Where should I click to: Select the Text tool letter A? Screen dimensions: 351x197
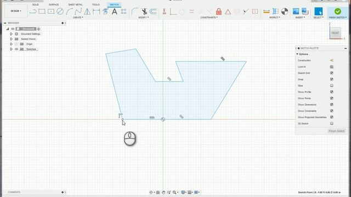115,11
